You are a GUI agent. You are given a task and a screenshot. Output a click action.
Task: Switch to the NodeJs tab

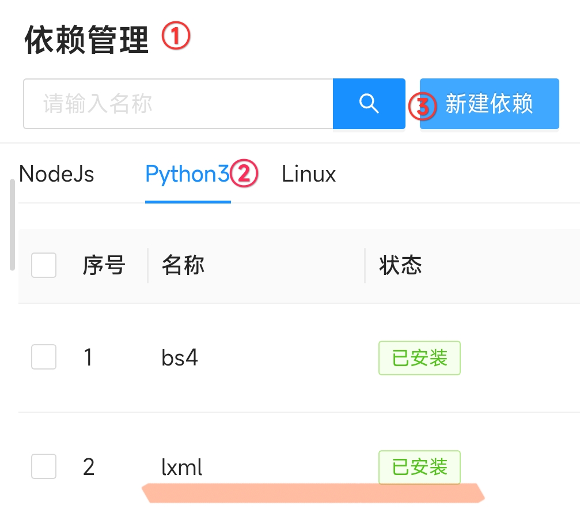[x=56, y=174]
